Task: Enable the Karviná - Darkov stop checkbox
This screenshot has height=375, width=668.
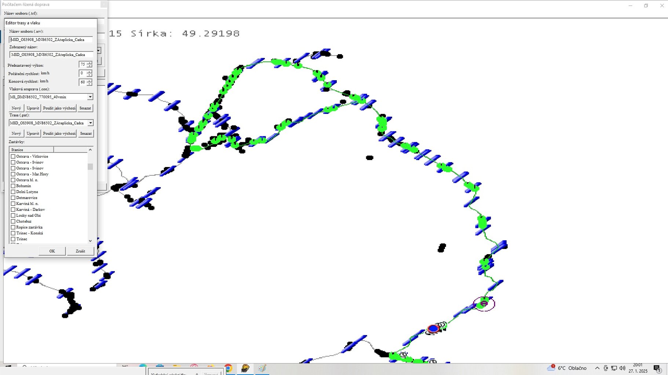Action: click(x=13, y=209)
